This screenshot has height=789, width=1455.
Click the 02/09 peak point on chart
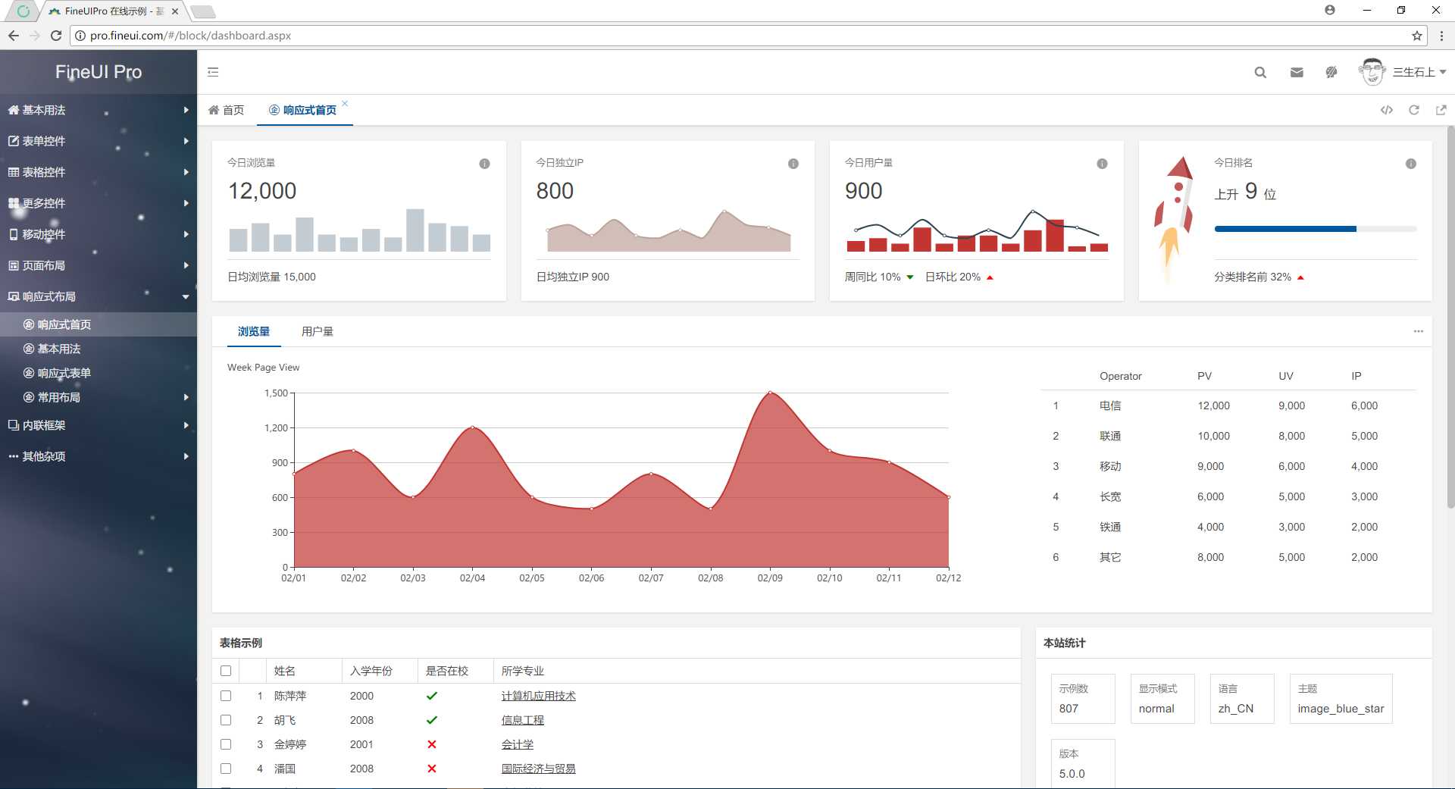(770, 393)
